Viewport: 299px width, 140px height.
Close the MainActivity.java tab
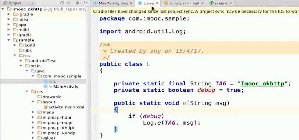(131, 3)
